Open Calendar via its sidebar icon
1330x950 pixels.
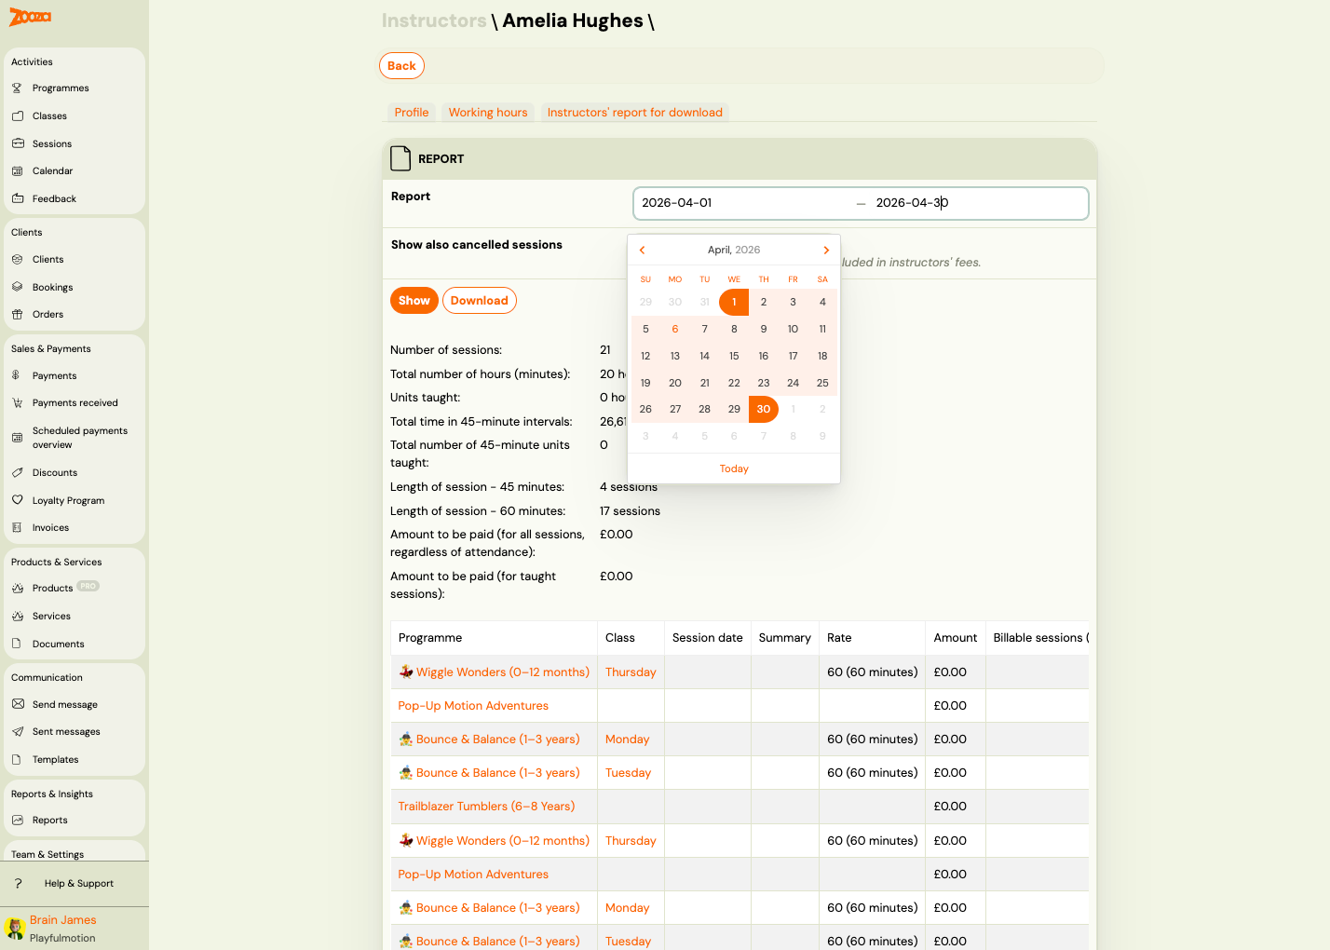point(17,171)
